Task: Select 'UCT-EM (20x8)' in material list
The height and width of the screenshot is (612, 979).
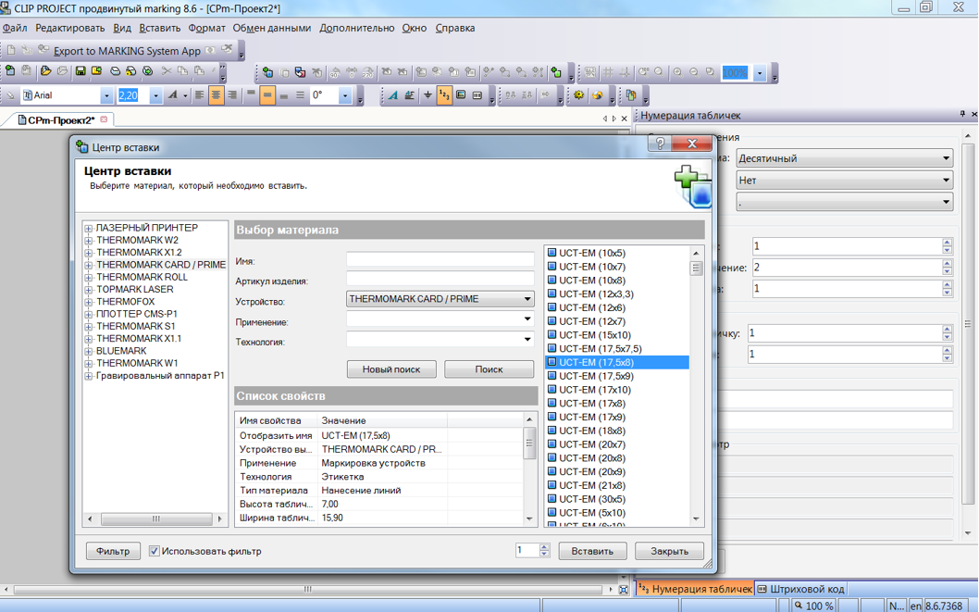Action: [592, 458]
